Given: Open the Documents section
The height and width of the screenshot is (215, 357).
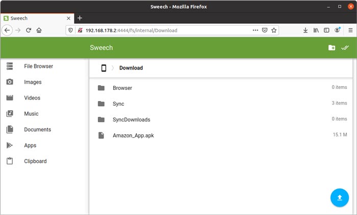Looking at the screenshot, I should 38,129.
